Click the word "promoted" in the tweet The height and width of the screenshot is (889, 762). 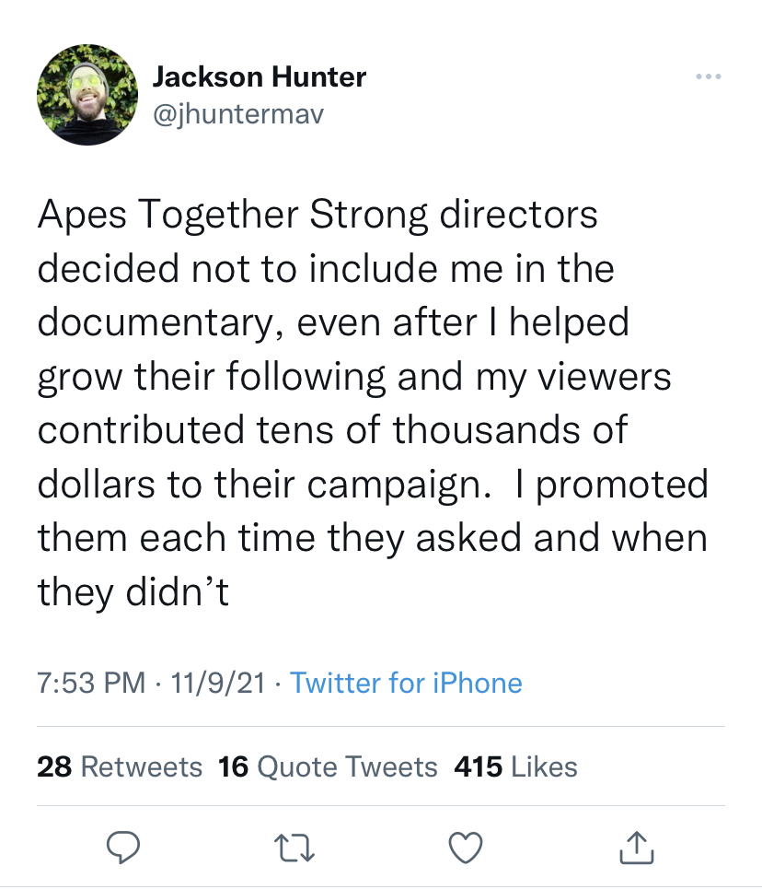621,485
